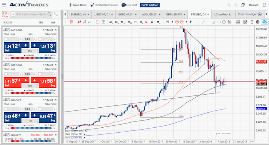Zoom in the chart (plus circle)
Screen dimensions: 269x145
coord(177,22)
